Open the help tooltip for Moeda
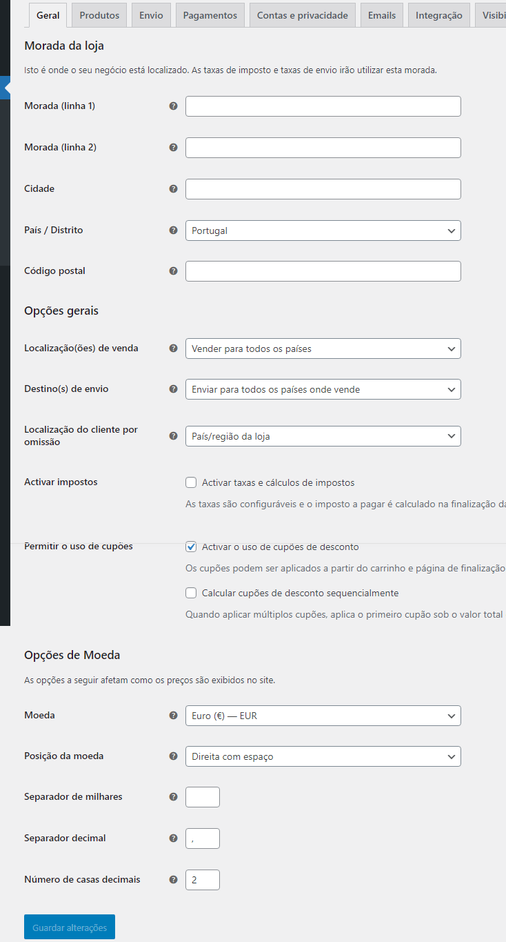Image resolution: width=506 pixels, height=942 pixels. click(173, 715)
